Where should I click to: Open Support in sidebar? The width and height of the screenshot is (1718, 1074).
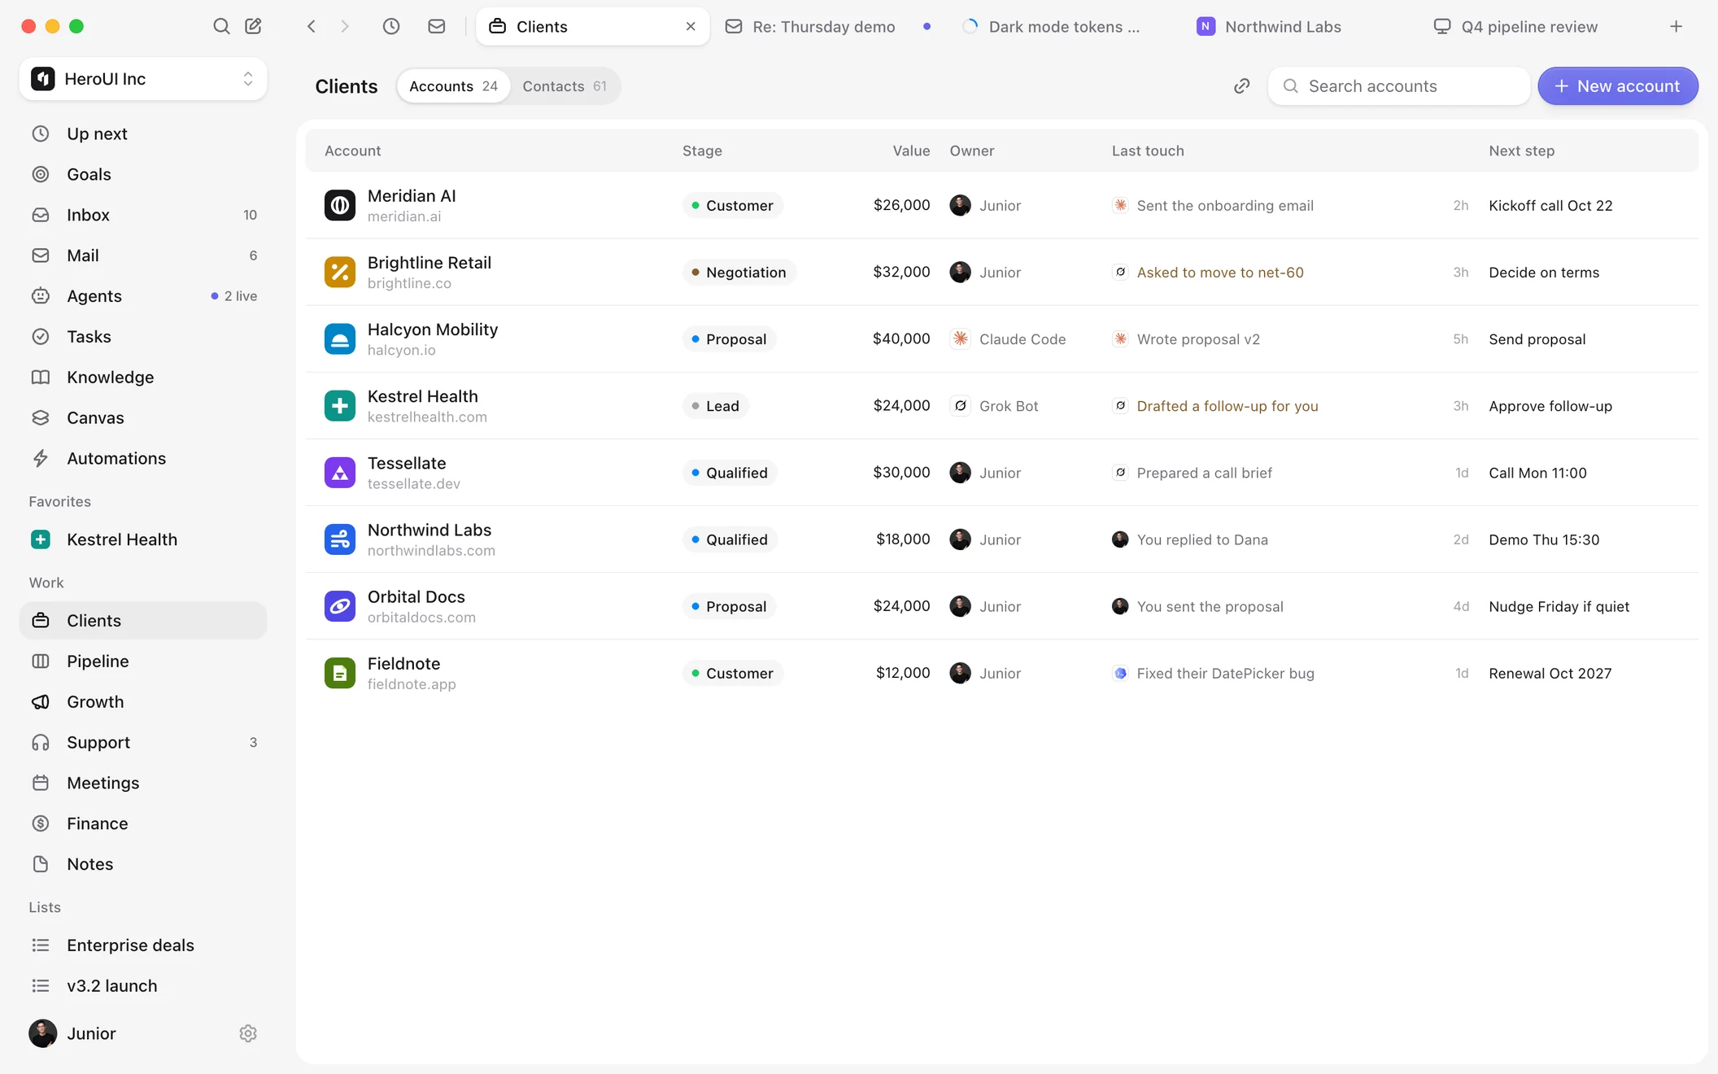(143, 742)
